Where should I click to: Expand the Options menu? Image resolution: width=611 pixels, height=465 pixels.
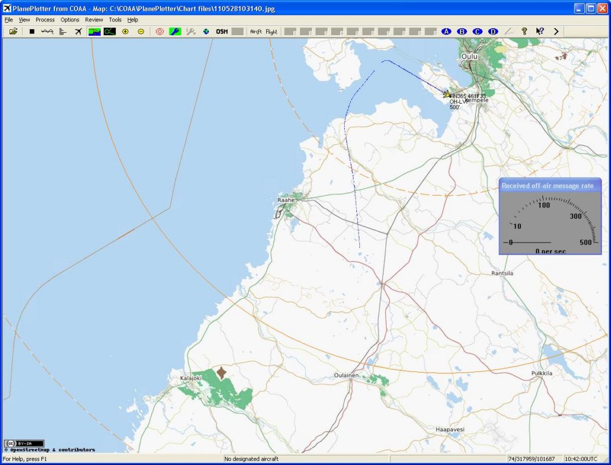pos(70,20)
